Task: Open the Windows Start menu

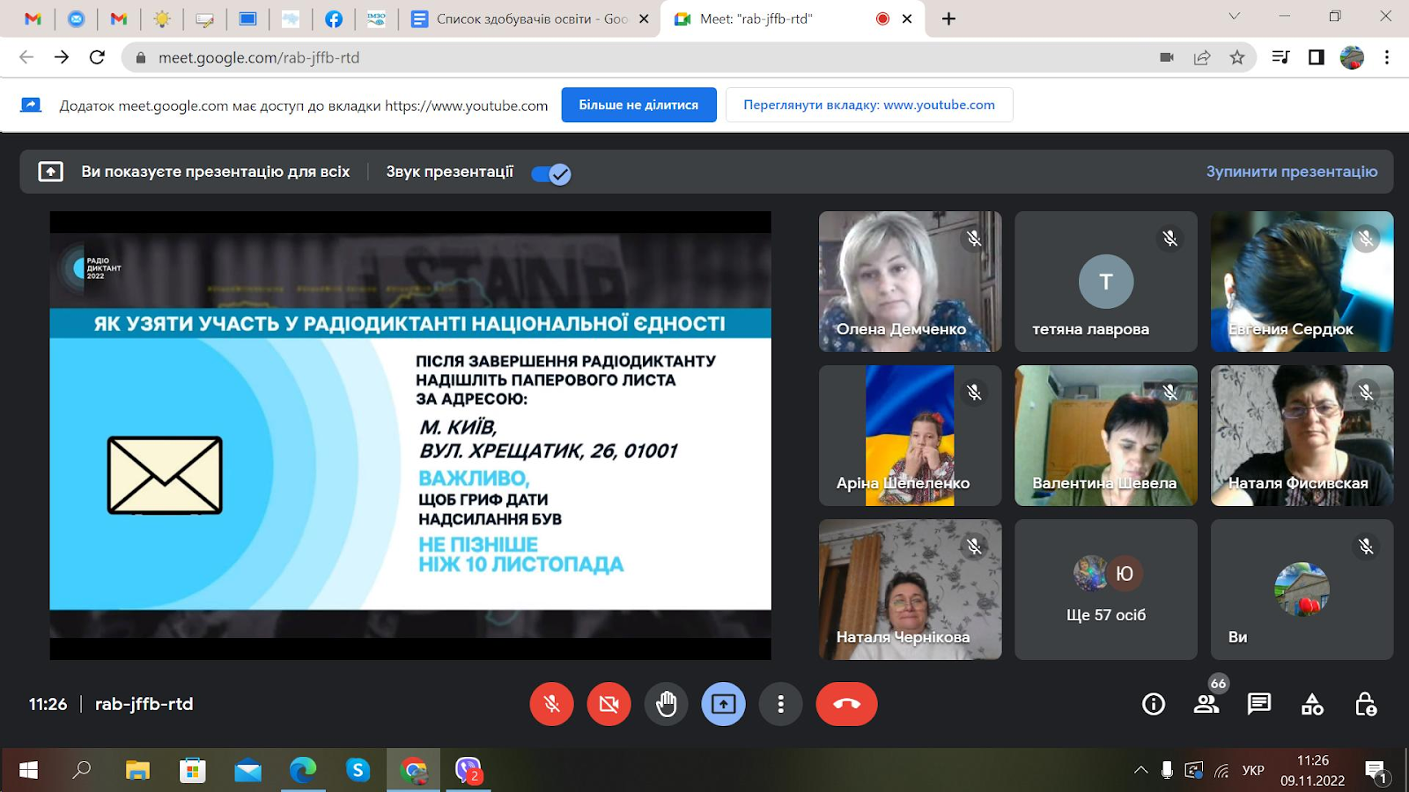Action: (28, 770)
